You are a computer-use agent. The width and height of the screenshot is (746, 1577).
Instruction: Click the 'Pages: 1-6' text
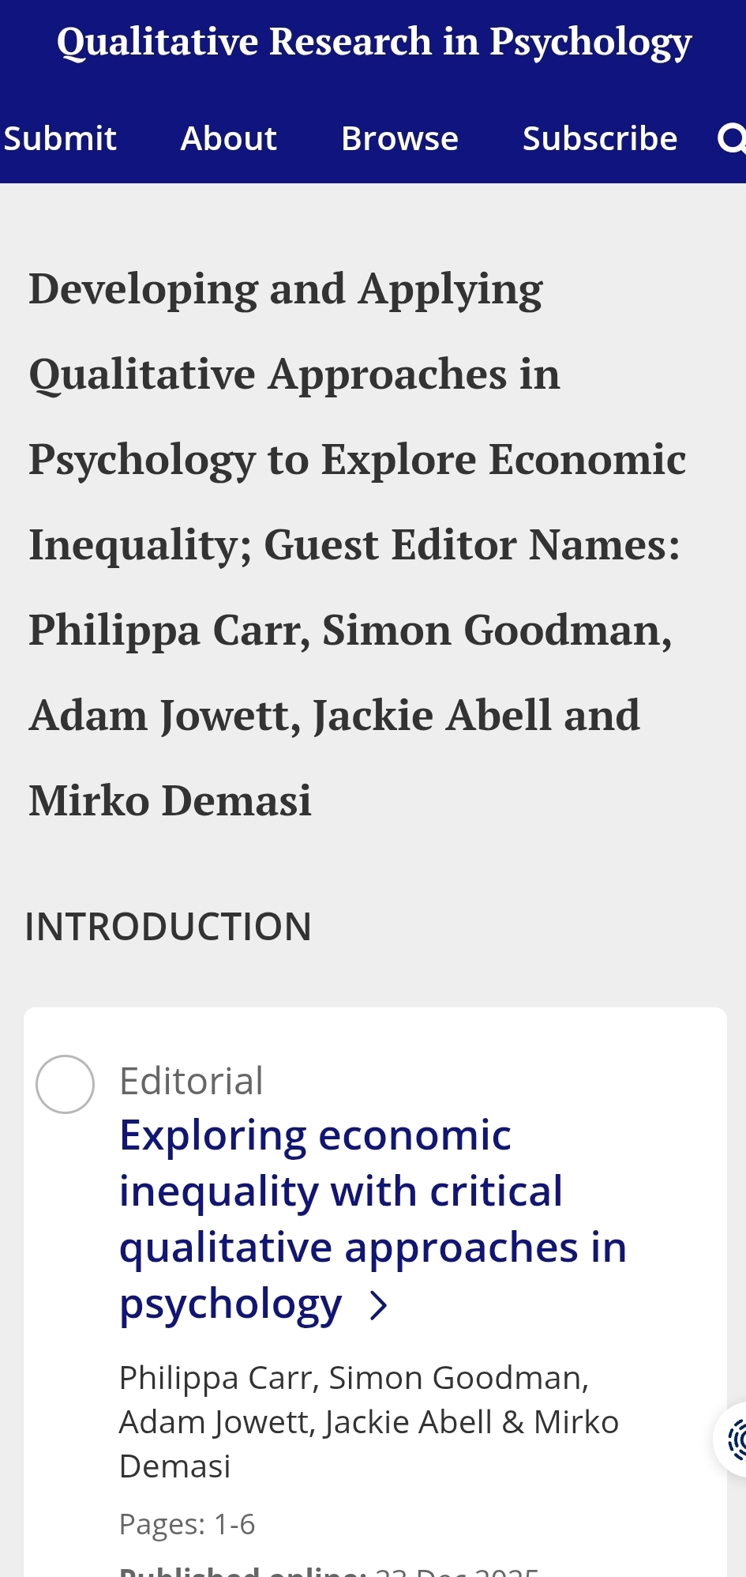[x=187, y=1524]
